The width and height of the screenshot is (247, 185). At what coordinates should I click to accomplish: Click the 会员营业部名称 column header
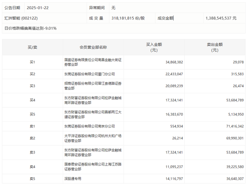point(93,47)
